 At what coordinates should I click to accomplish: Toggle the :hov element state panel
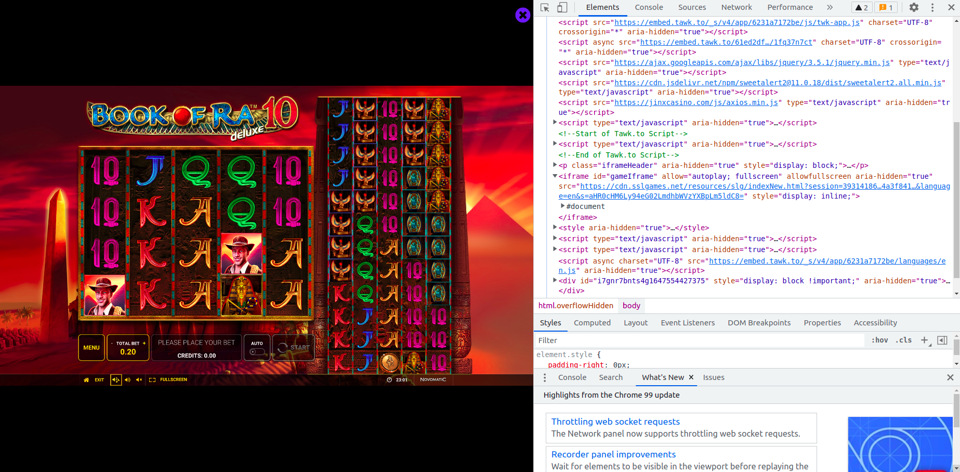pos(879,340)
